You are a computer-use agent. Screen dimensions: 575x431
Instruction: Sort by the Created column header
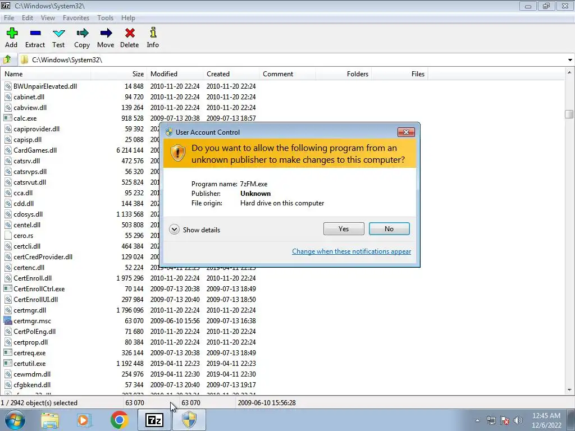231,74
